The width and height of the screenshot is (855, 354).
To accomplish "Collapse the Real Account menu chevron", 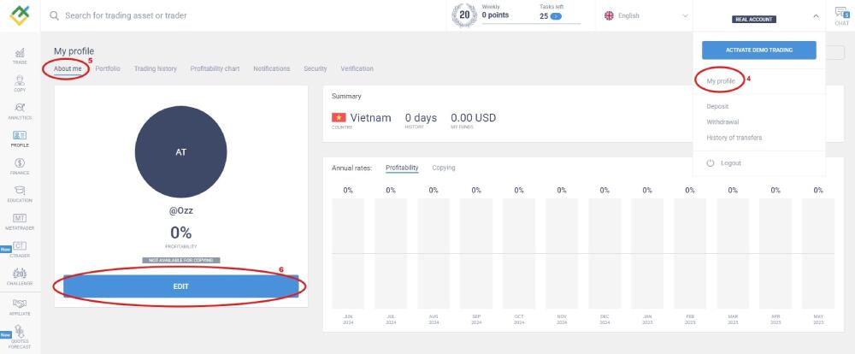I will coord(816,16).
